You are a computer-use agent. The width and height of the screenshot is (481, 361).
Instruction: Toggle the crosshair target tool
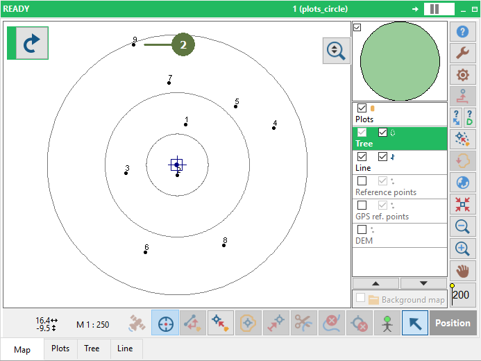(x=165, y=323)
